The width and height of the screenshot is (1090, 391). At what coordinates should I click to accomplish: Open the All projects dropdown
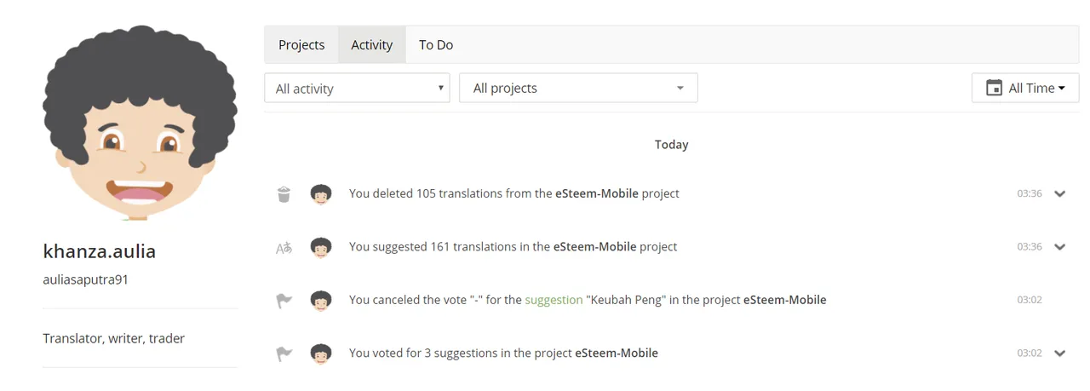tap(578, 88)
